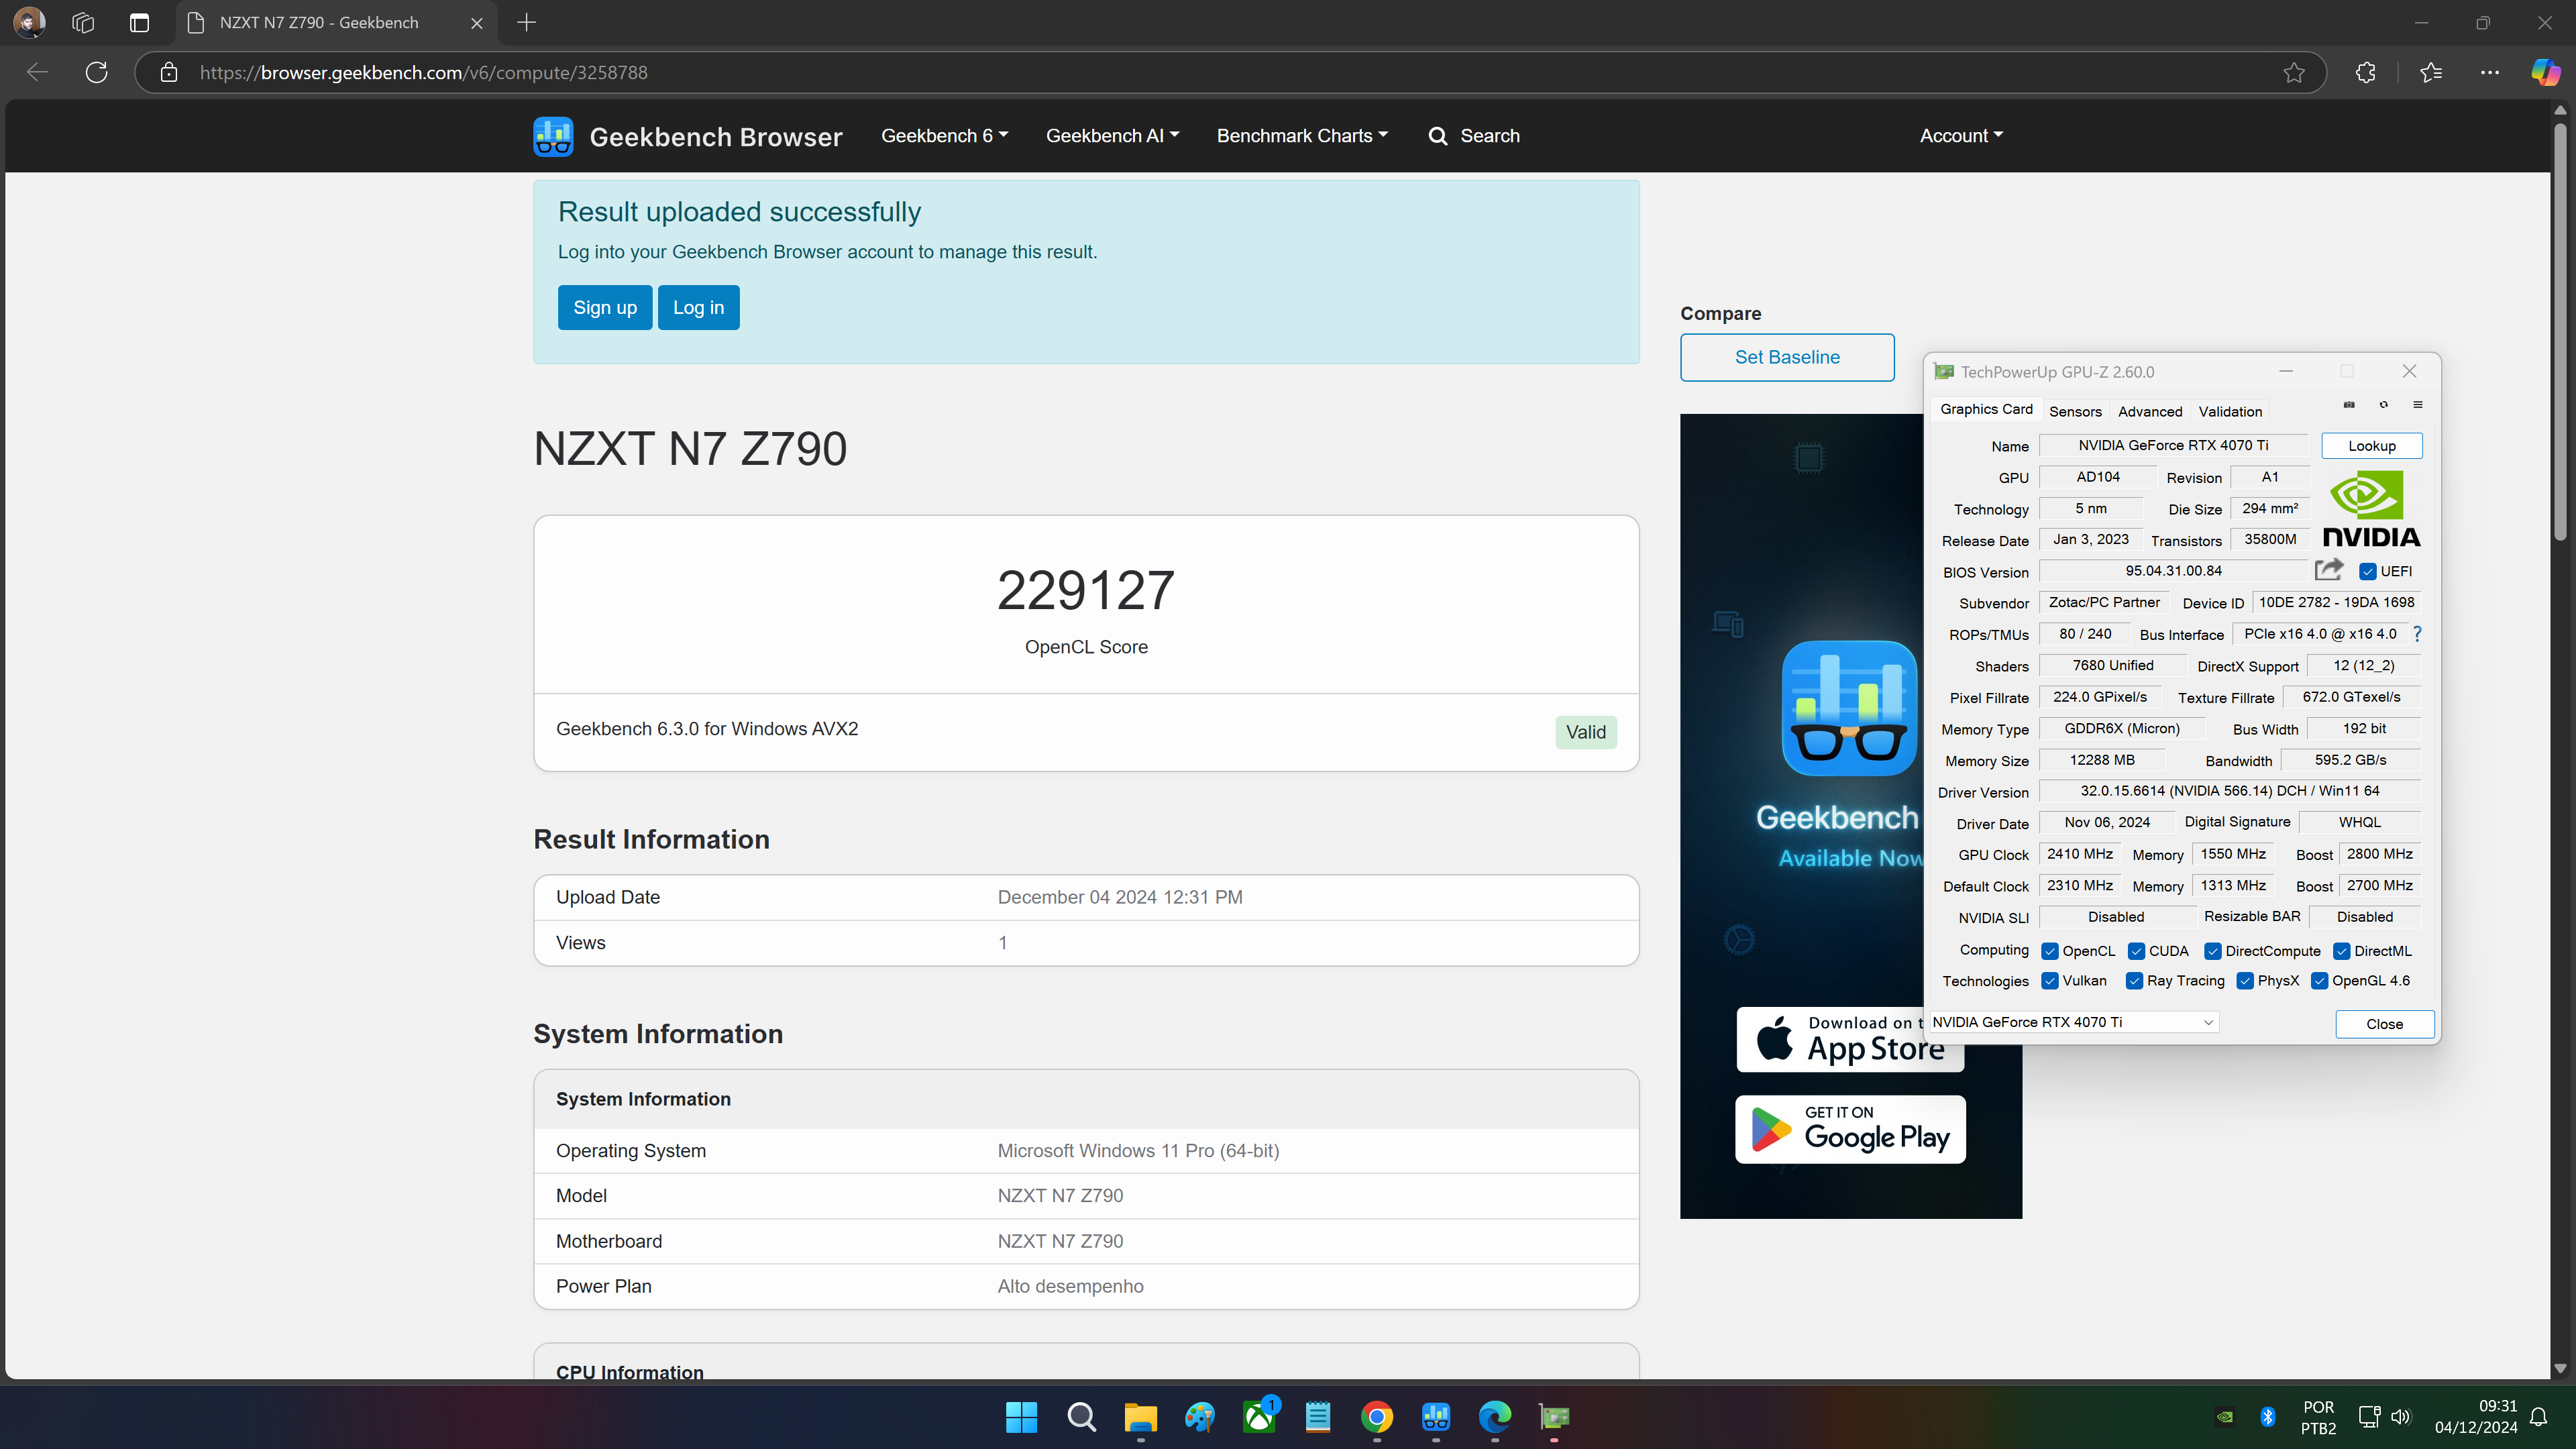Open Xbox app from the taskbar

point(1259,1417)
